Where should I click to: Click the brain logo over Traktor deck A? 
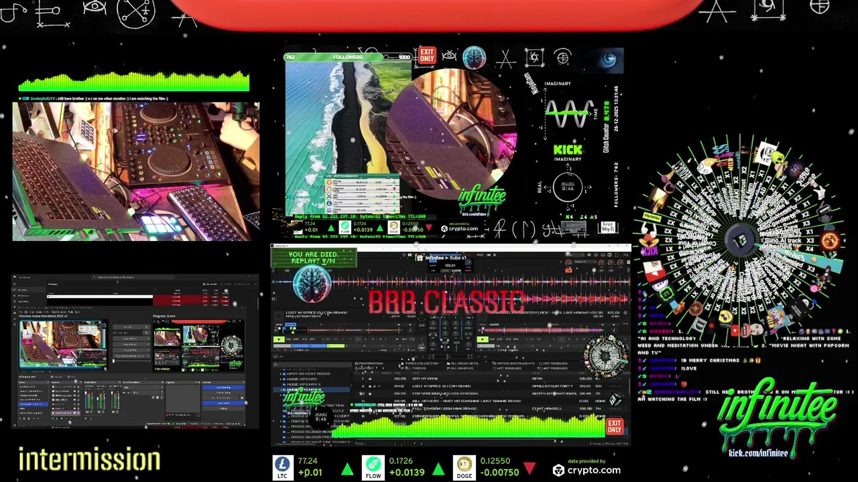pos(312,284)
